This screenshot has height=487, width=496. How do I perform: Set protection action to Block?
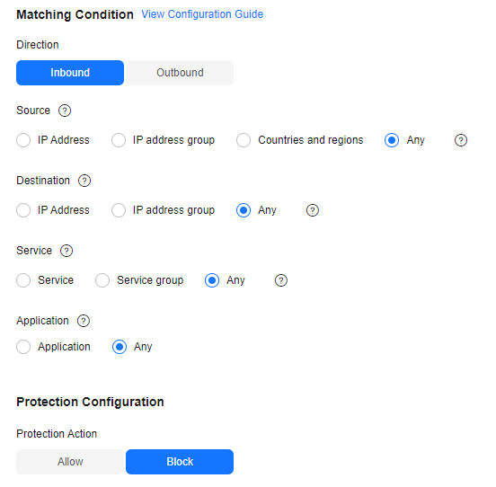click(x=180, y=462)
